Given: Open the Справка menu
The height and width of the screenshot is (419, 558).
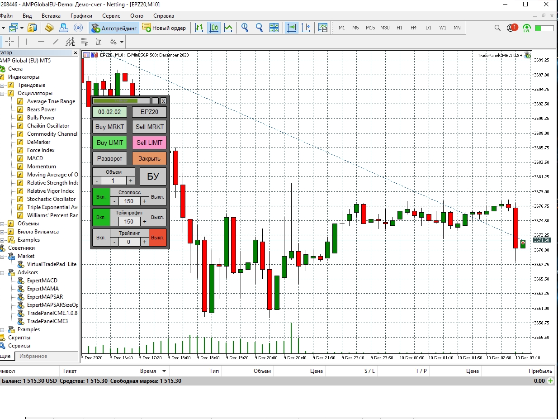Looking at the screenshot, I should coord(164,15).
